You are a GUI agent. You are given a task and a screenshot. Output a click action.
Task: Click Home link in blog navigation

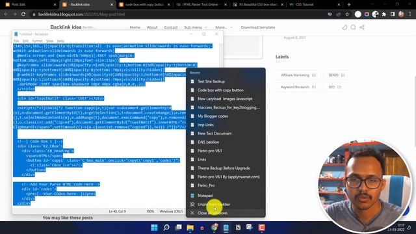135,27
